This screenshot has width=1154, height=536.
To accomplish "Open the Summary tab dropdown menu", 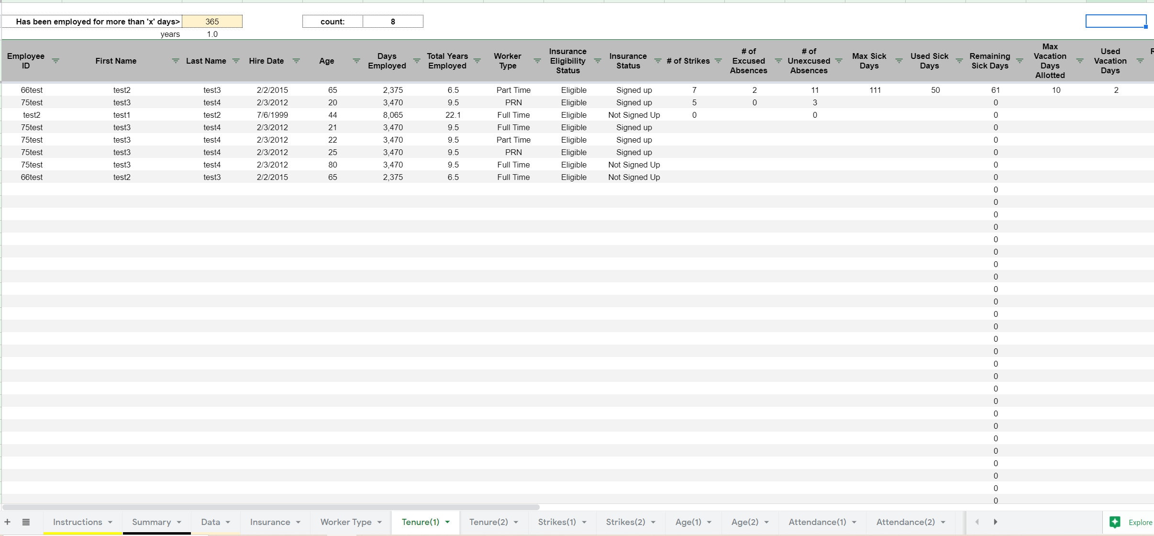I will click(180, 522).
